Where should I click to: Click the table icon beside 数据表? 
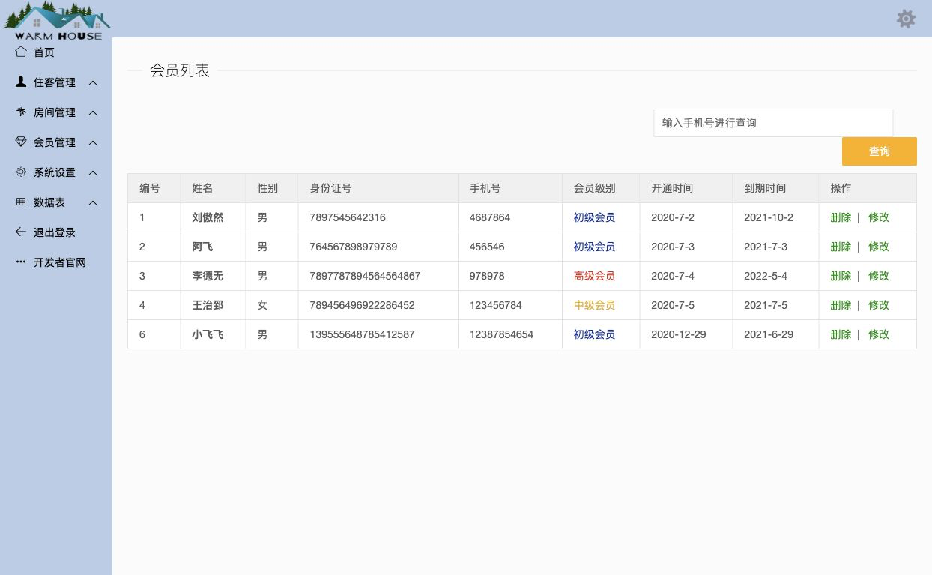(21, 202)
